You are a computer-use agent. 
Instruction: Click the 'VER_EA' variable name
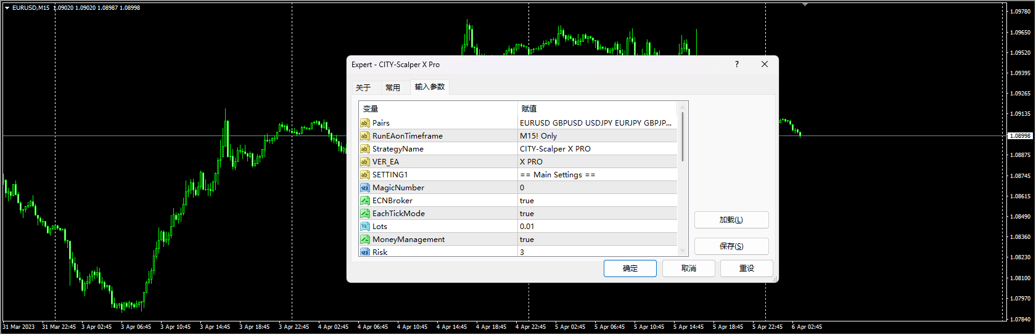point(385,162)
